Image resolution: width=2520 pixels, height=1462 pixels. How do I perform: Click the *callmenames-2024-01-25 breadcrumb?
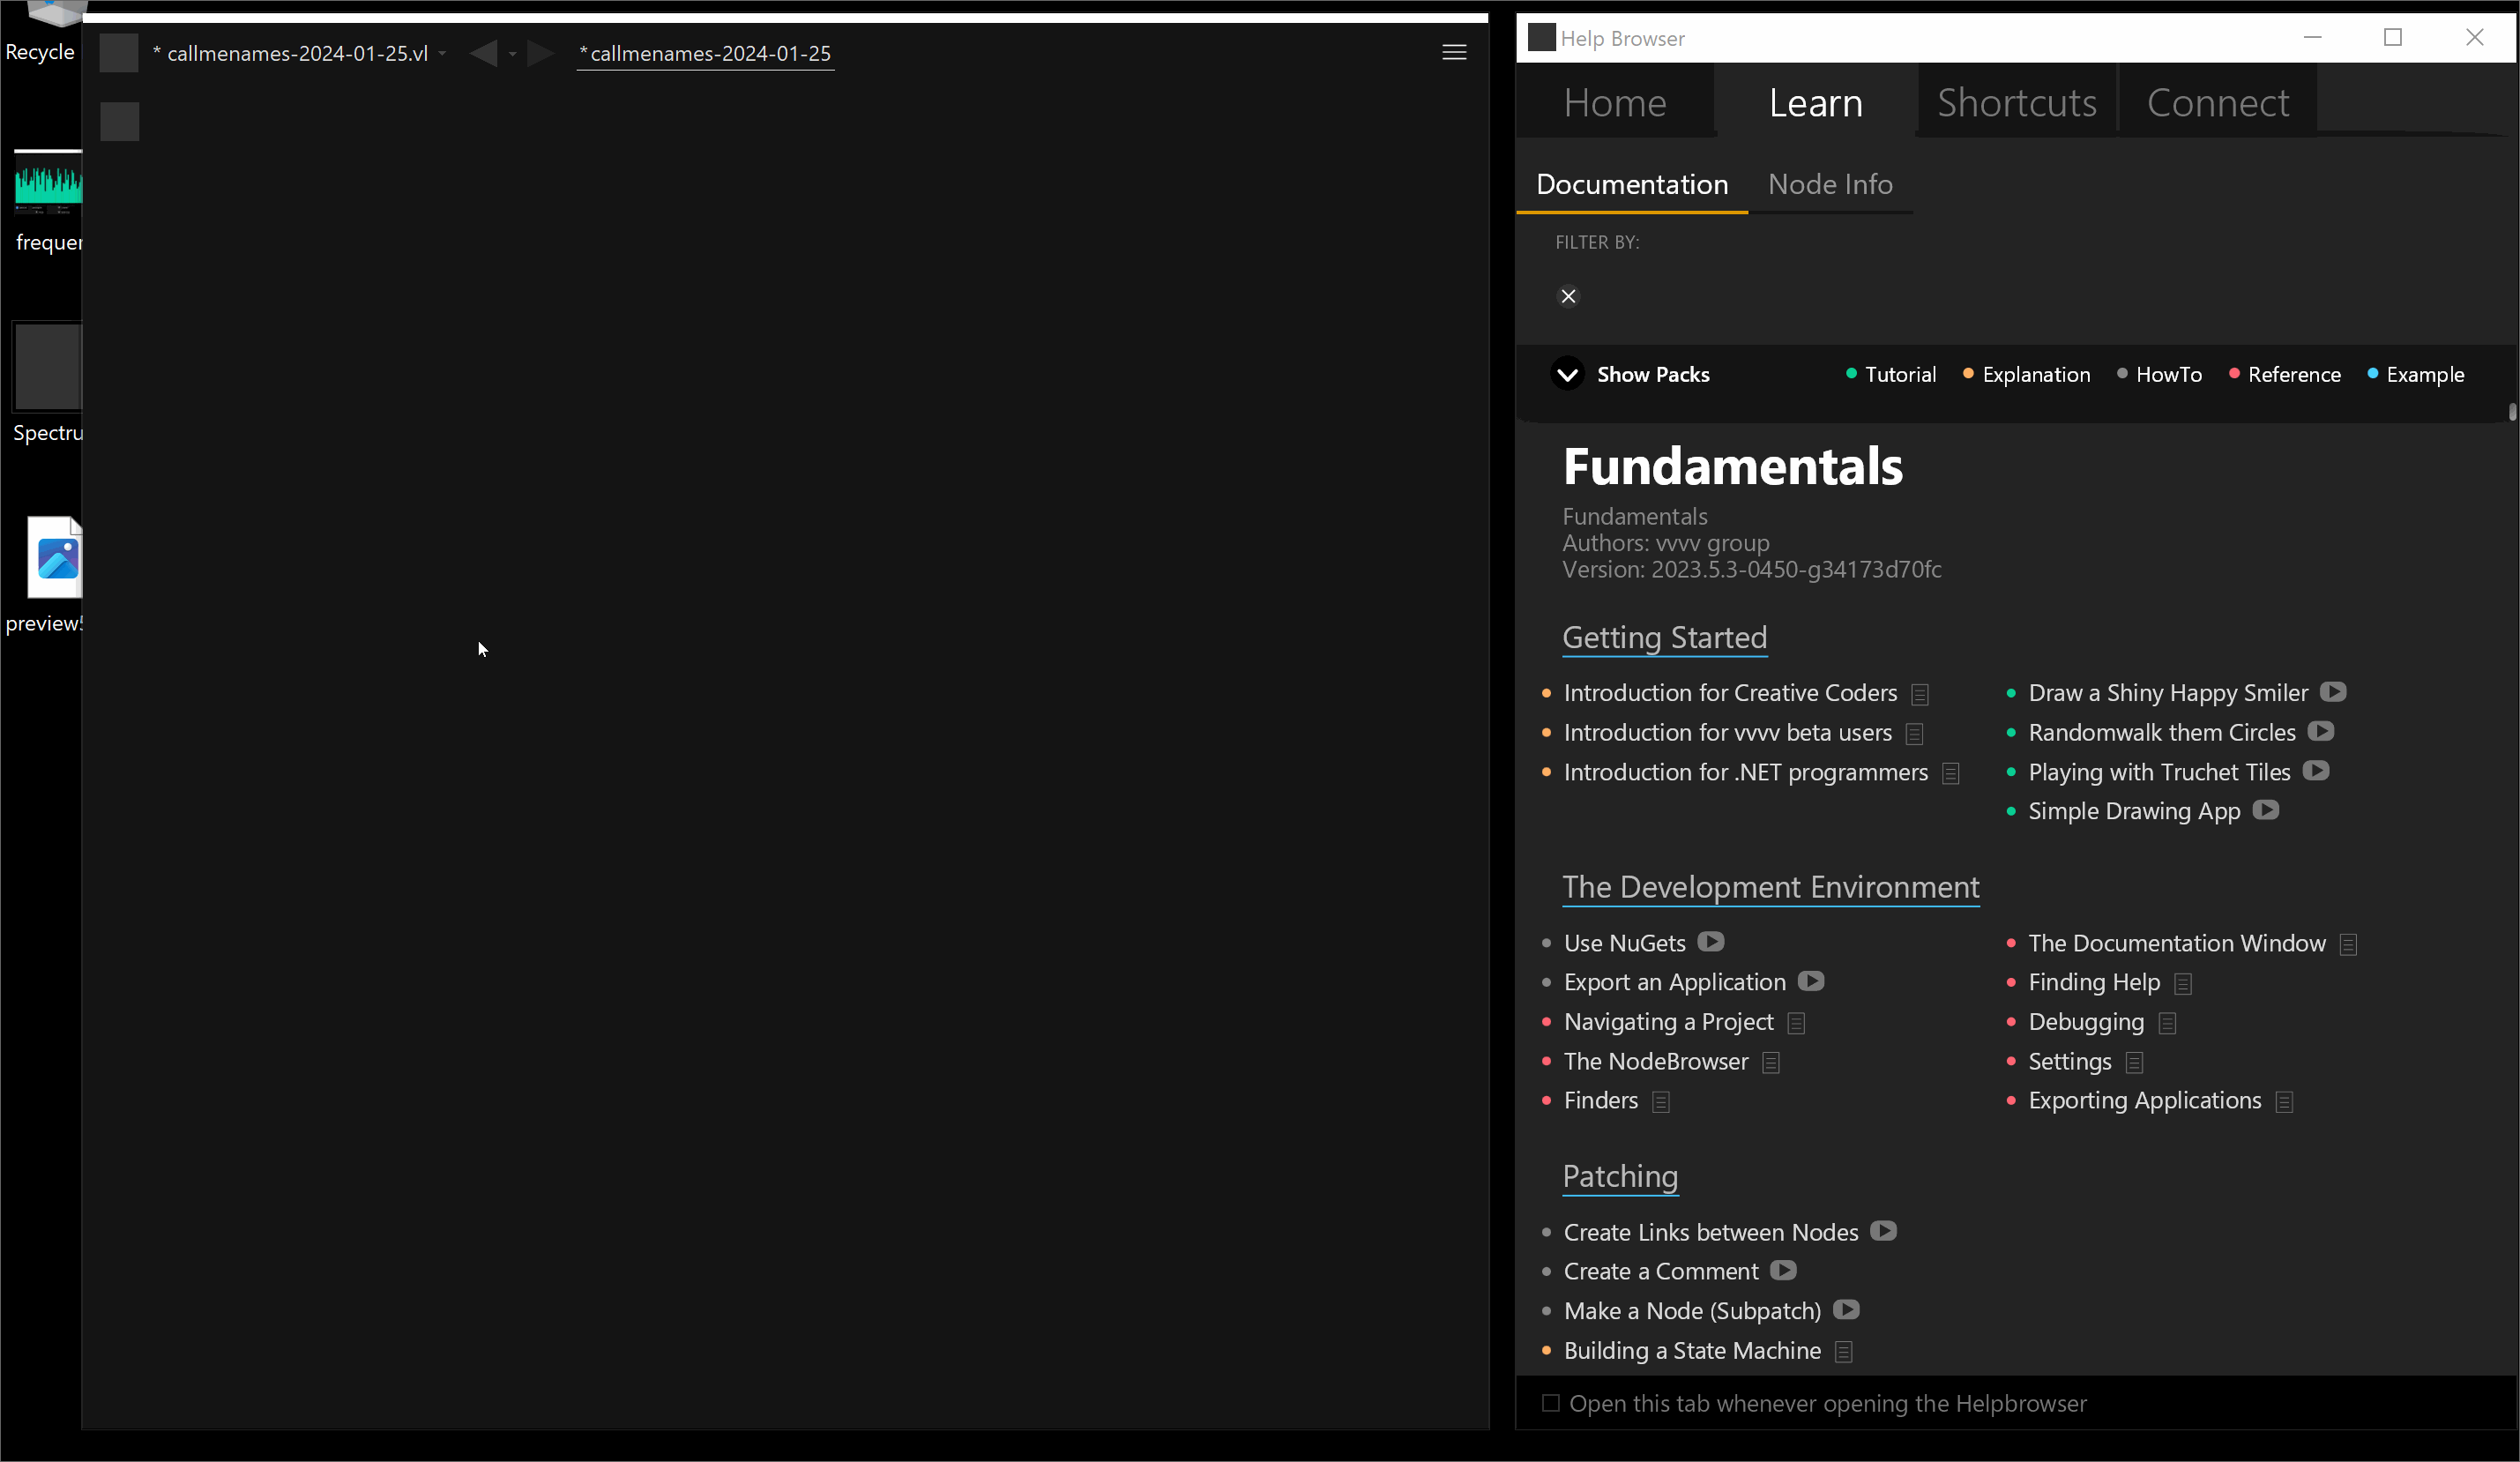point(706,53)
